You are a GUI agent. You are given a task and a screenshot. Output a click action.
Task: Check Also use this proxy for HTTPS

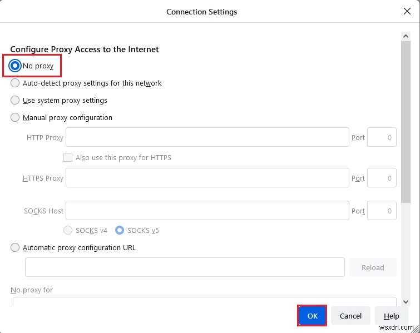click(x=68, y=157)
